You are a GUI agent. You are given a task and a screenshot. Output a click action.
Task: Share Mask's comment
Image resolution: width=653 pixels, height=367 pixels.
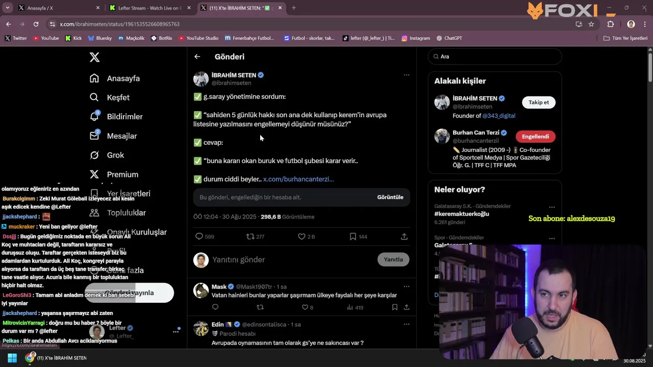[x=407, y=307]
